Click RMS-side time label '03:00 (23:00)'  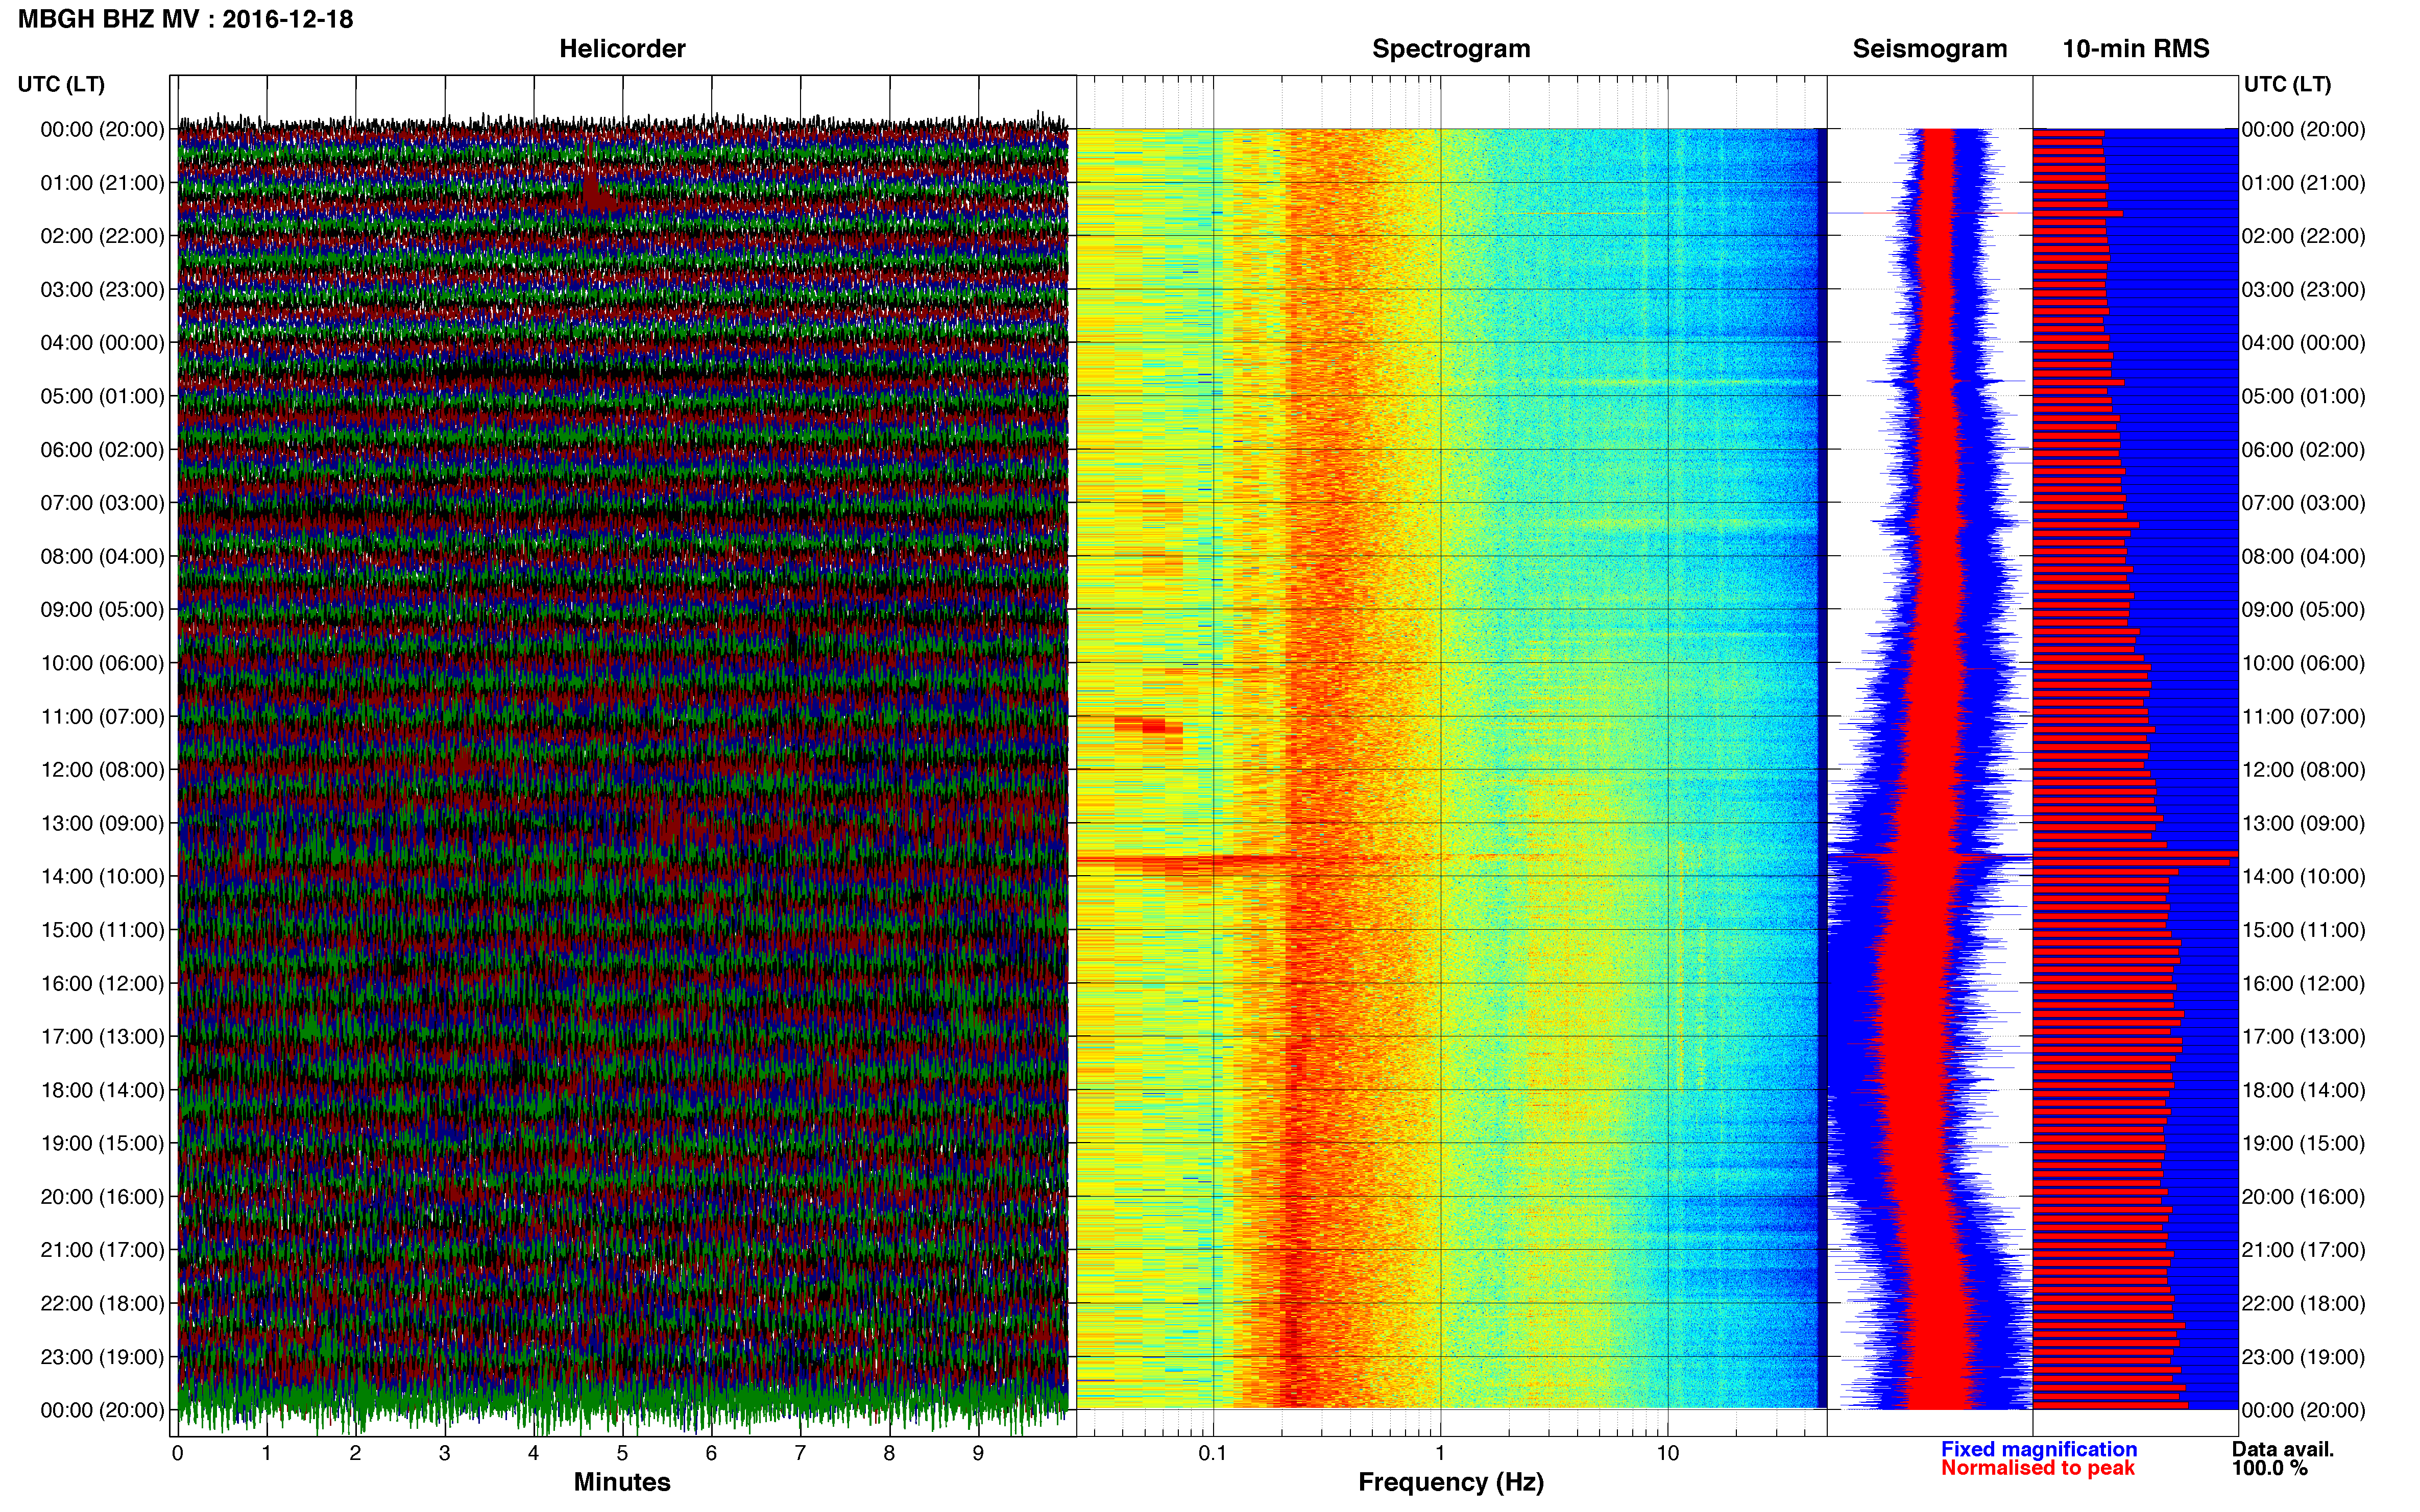(2304, 290)
